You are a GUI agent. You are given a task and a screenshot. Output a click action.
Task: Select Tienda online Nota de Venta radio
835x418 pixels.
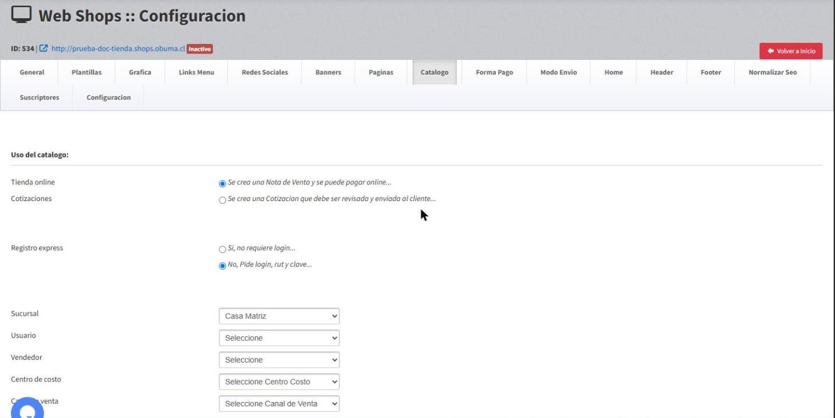point(222,184)
